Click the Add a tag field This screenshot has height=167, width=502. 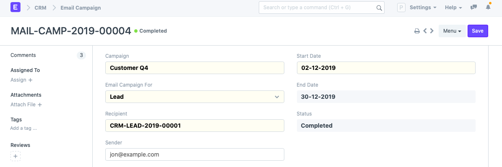click(23, 128)
